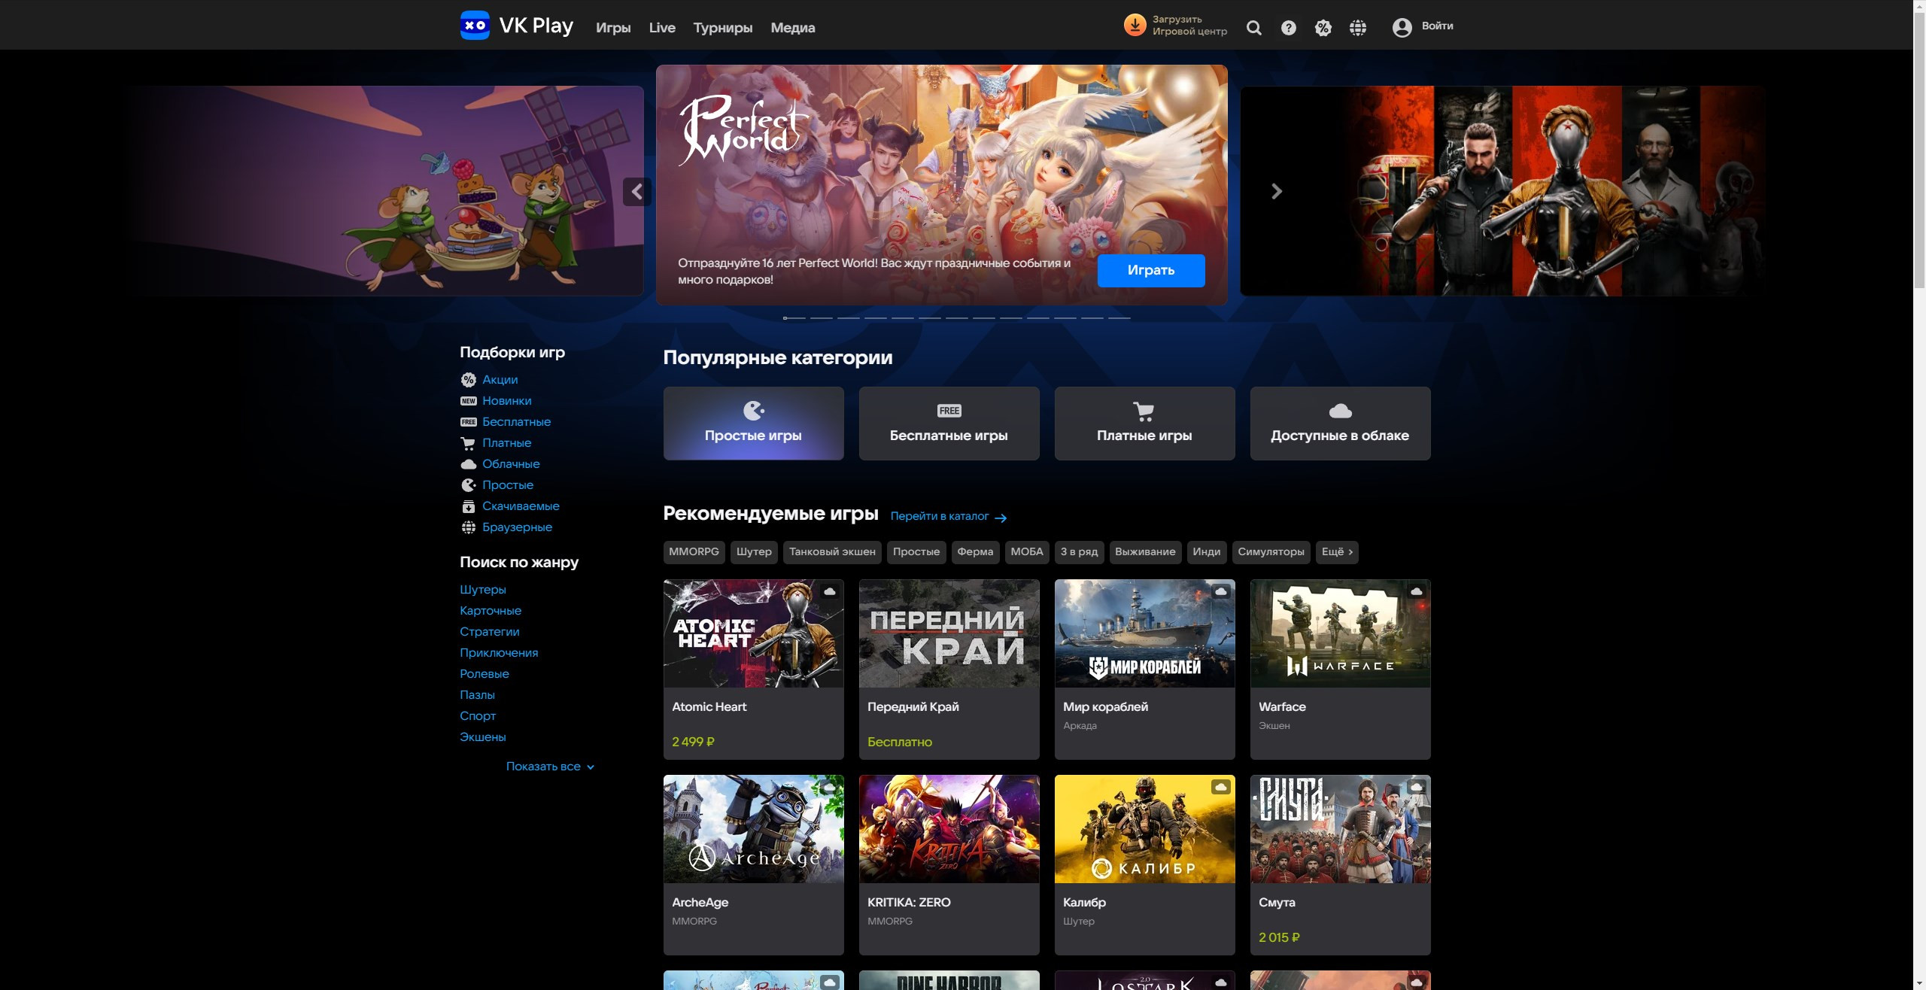Filter by Симуляторы tag
This screenshot has height=990, width=1926.
[1271, 552]
